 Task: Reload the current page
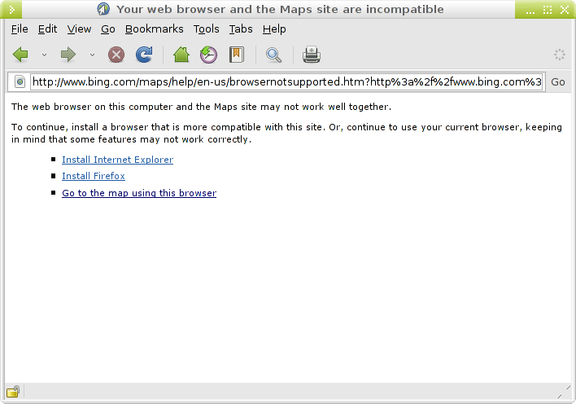144,55
